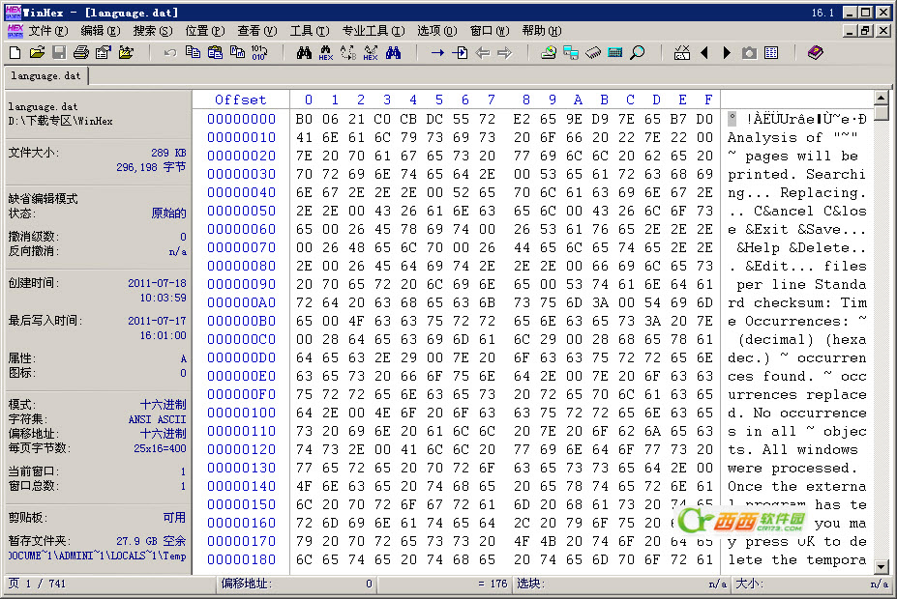Click the Replace Text A-to-B icon
Image resolution: width=897 pixels, height=599 pixels.
tap(348, 53)
